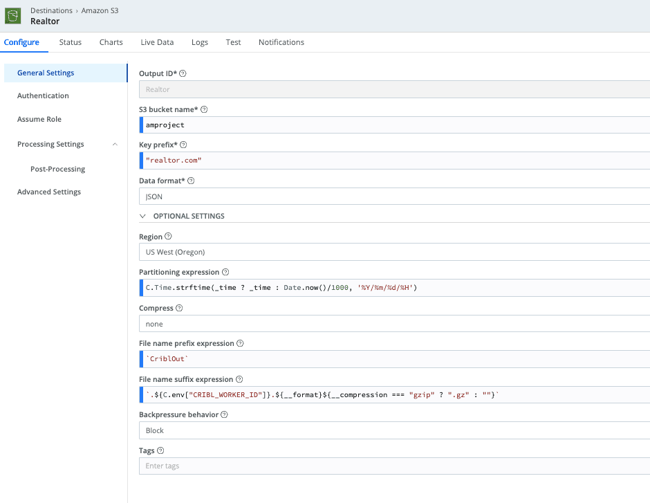This screenshot has height=503, width=650.
Task: Click the Tags input field
Action: [394, 466]
